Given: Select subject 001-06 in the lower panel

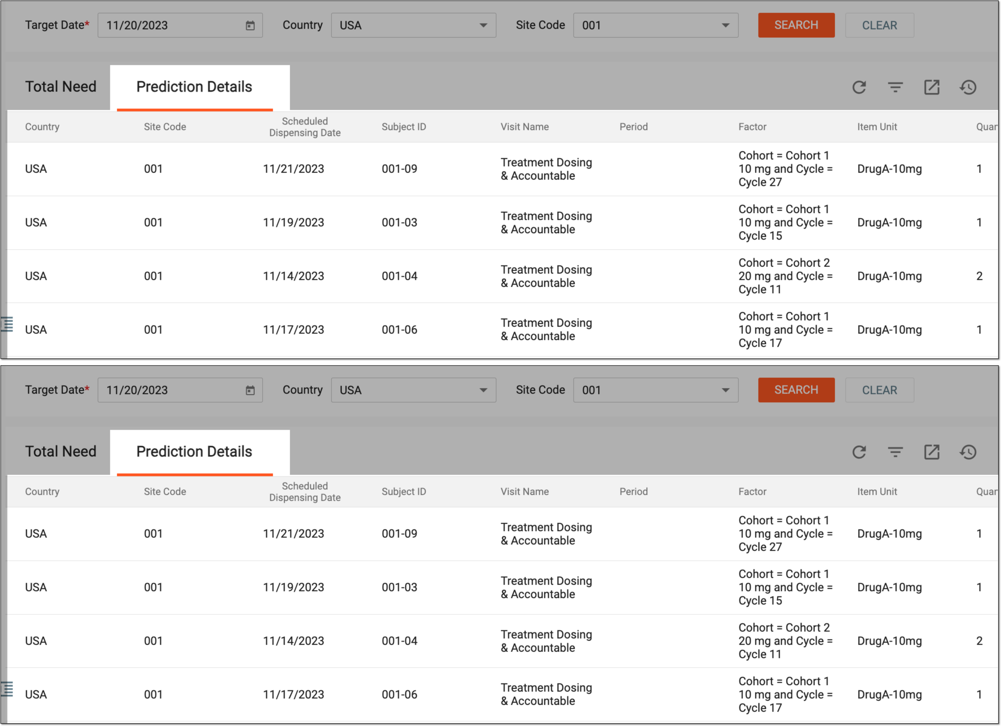Looking at the screenshot, I should [400, 695].
